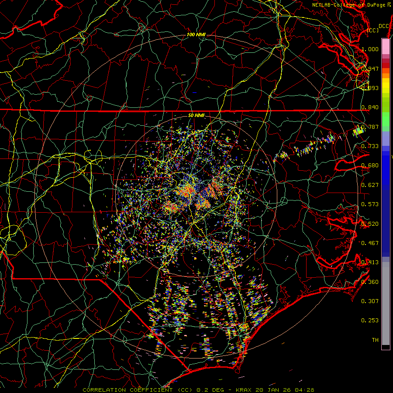Click the 0.573 scale value
Viewport: 393px width, 393px height.
[370, 204]
